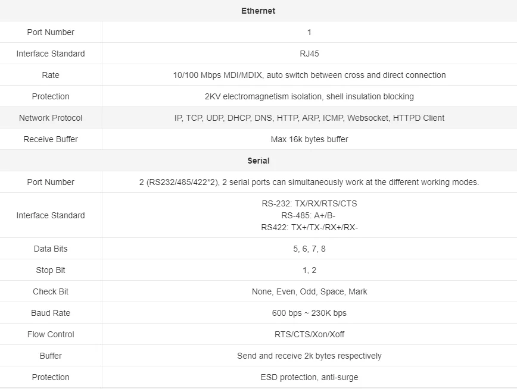Click the Rate row label
Viewport: 517px width, 389px height.
(51, 75)
